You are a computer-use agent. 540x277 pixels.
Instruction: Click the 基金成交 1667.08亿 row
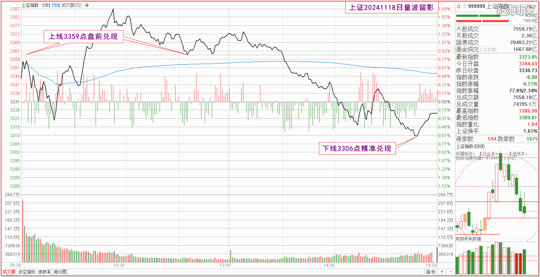tap(497, 49)
